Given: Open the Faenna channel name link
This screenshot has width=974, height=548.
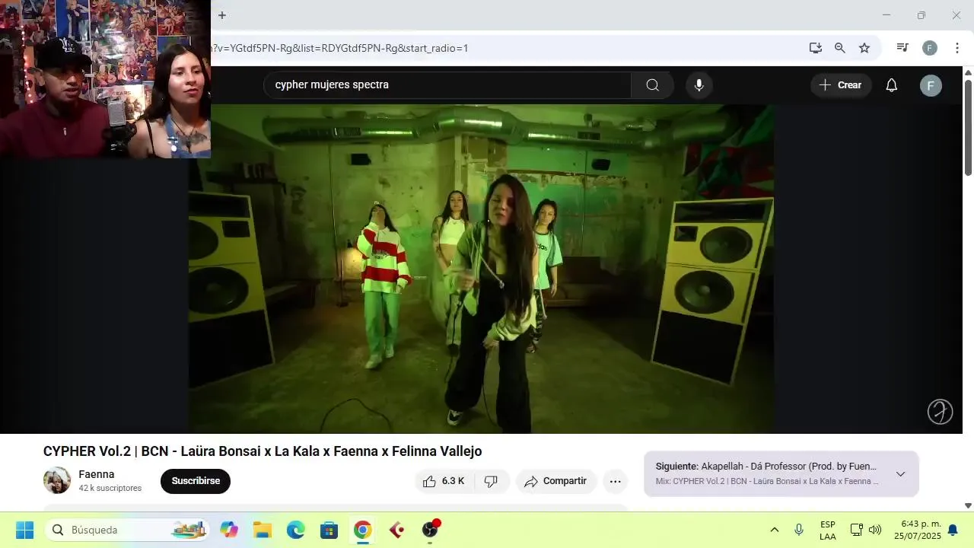Looking at the screenshot, I should click(97, 474).
